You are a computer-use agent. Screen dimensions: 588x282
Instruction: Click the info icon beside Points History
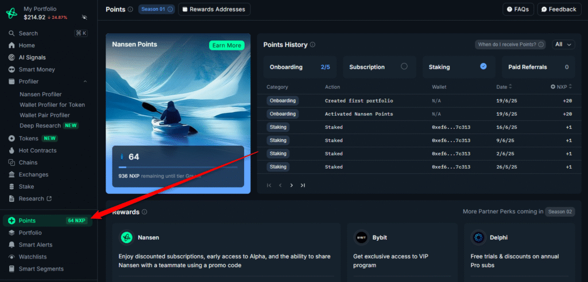tap(312, 45)
